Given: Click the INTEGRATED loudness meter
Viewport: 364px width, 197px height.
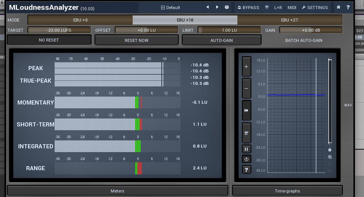Looking at the screenshot, I should [118, 146].
